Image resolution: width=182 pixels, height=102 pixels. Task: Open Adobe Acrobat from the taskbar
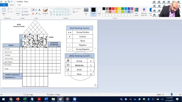(39, 99)
